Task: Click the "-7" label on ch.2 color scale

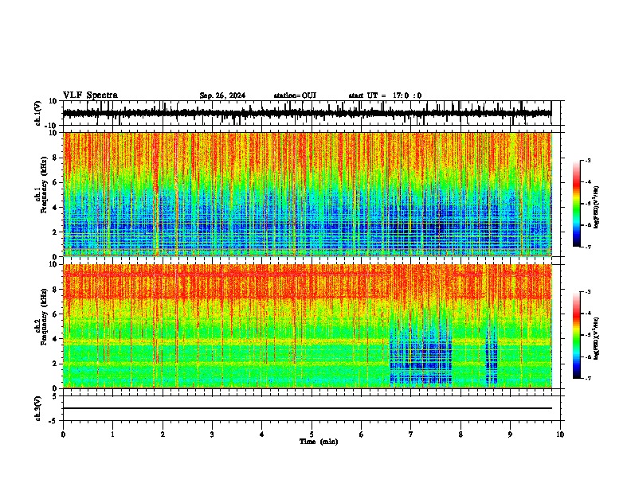Action: point(588,378)
